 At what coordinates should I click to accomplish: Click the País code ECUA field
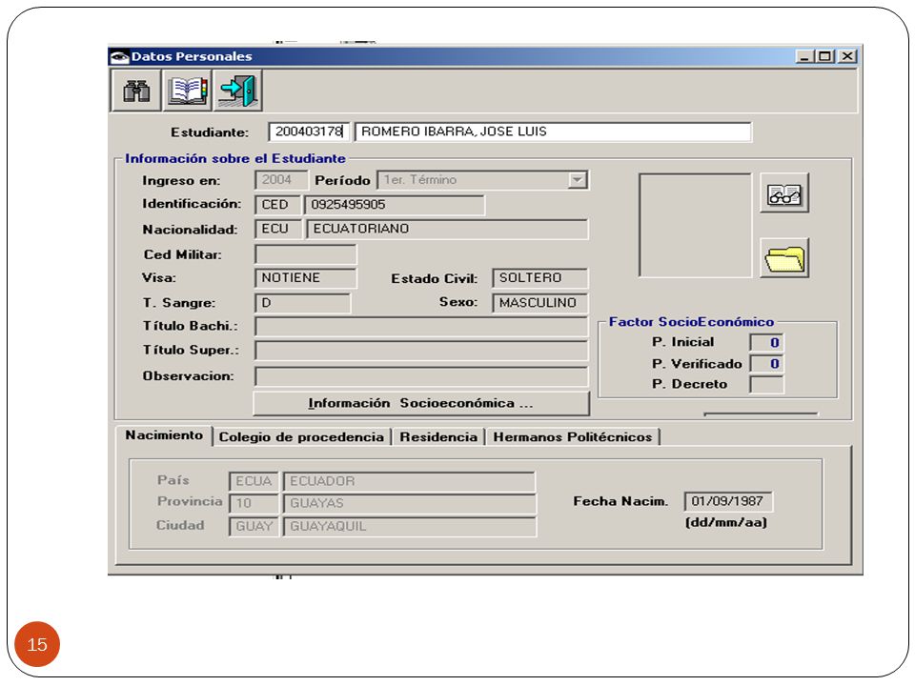click(x=254, y=481)
